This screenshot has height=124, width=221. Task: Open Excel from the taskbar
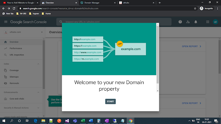click(83, 121)
